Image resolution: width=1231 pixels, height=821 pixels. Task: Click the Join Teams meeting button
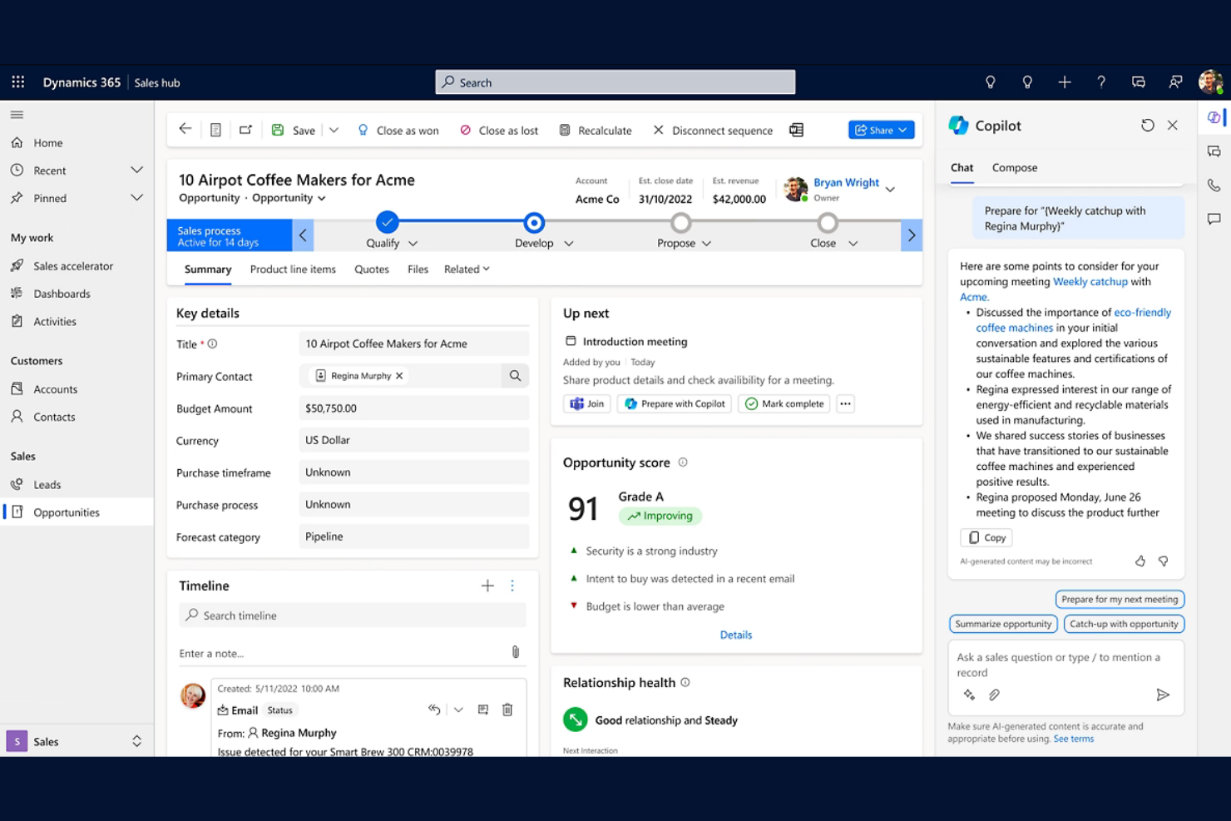click(587, 403)
